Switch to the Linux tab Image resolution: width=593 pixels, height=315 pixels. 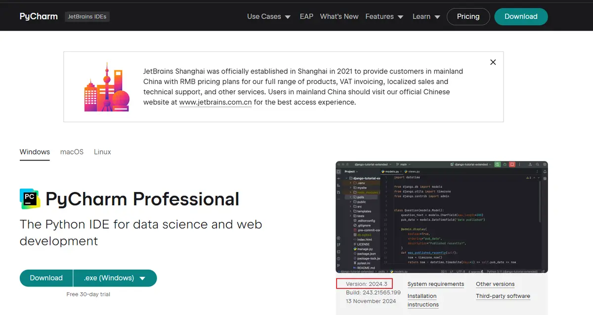tap(102, 152)
